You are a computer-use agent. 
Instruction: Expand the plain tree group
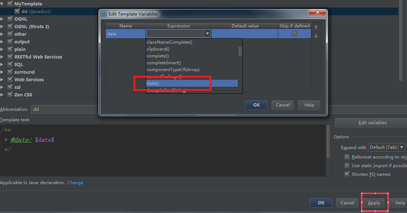click(x=2, y=49)
